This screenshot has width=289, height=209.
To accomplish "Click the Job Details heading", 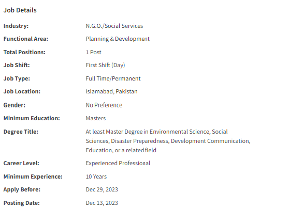I will (x=20, y=10).
